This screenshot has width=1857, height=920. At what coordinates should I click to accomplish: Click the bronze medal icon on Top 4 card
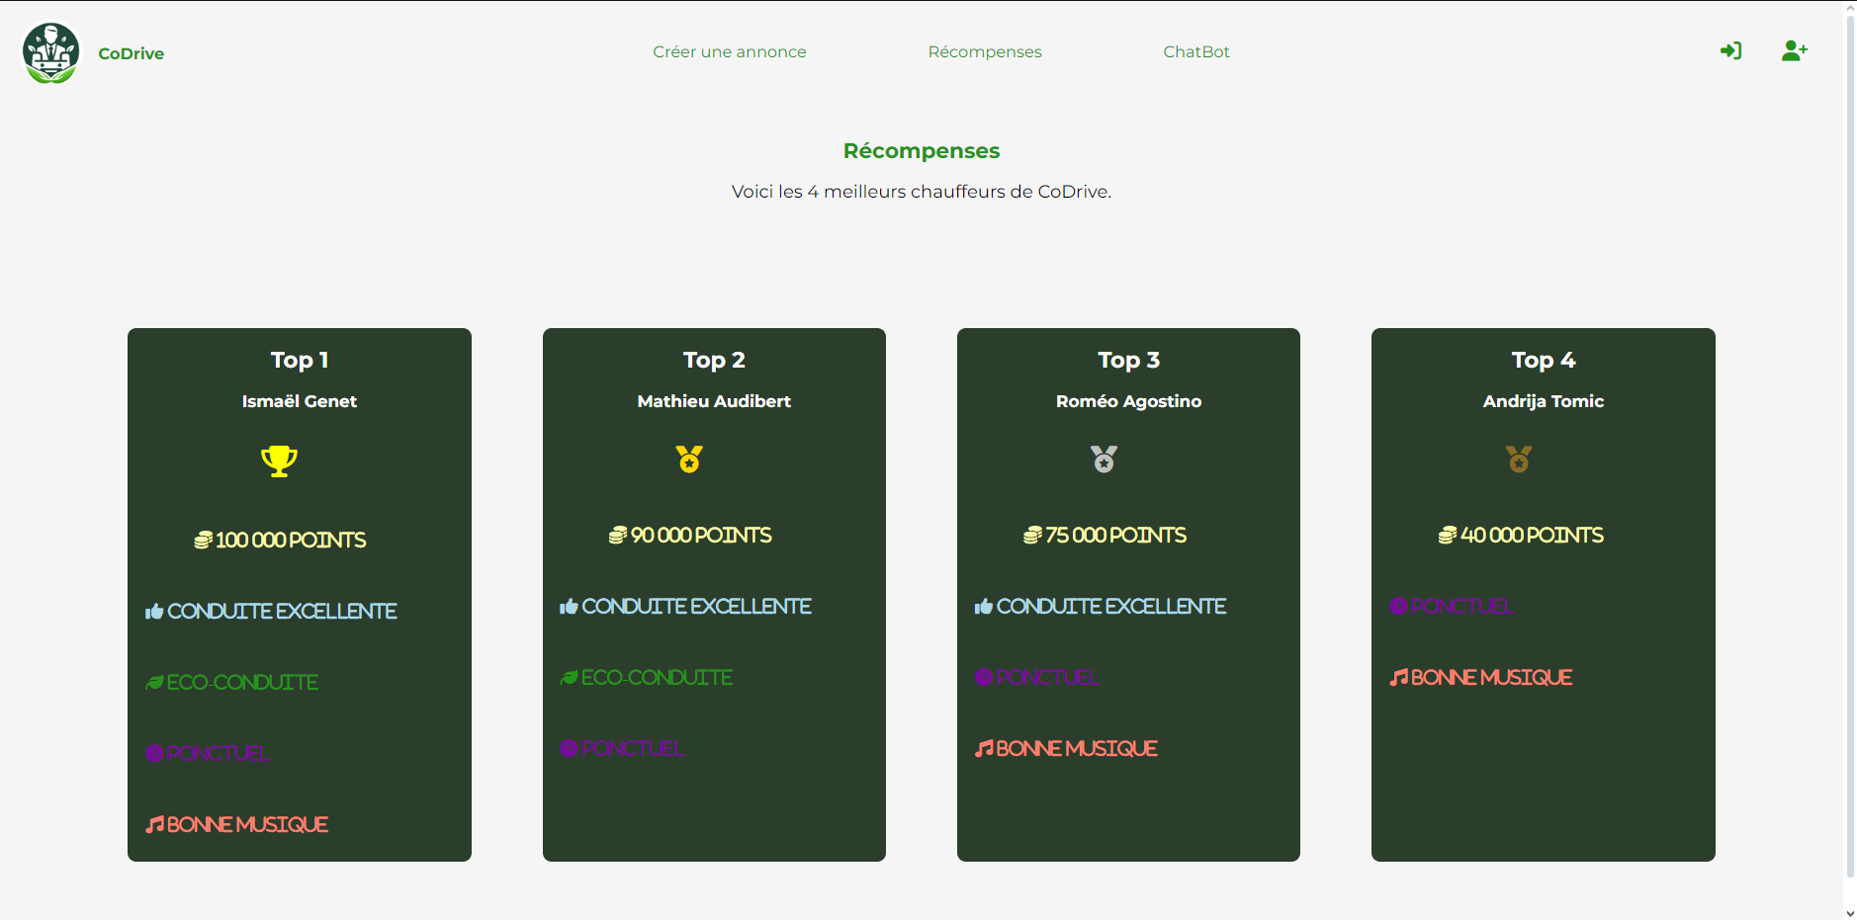1519,458
